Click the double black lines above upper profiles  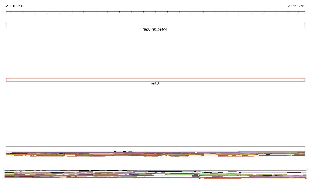[x=155, y=146]
